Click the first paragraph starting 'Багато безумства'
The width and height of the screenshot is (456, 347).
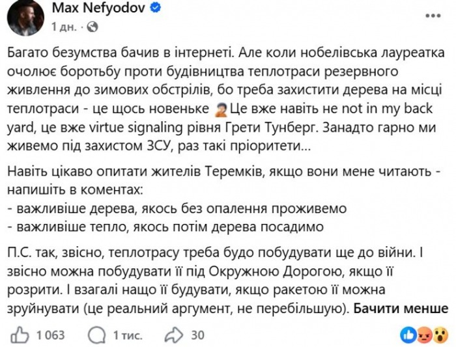point(225,100)
